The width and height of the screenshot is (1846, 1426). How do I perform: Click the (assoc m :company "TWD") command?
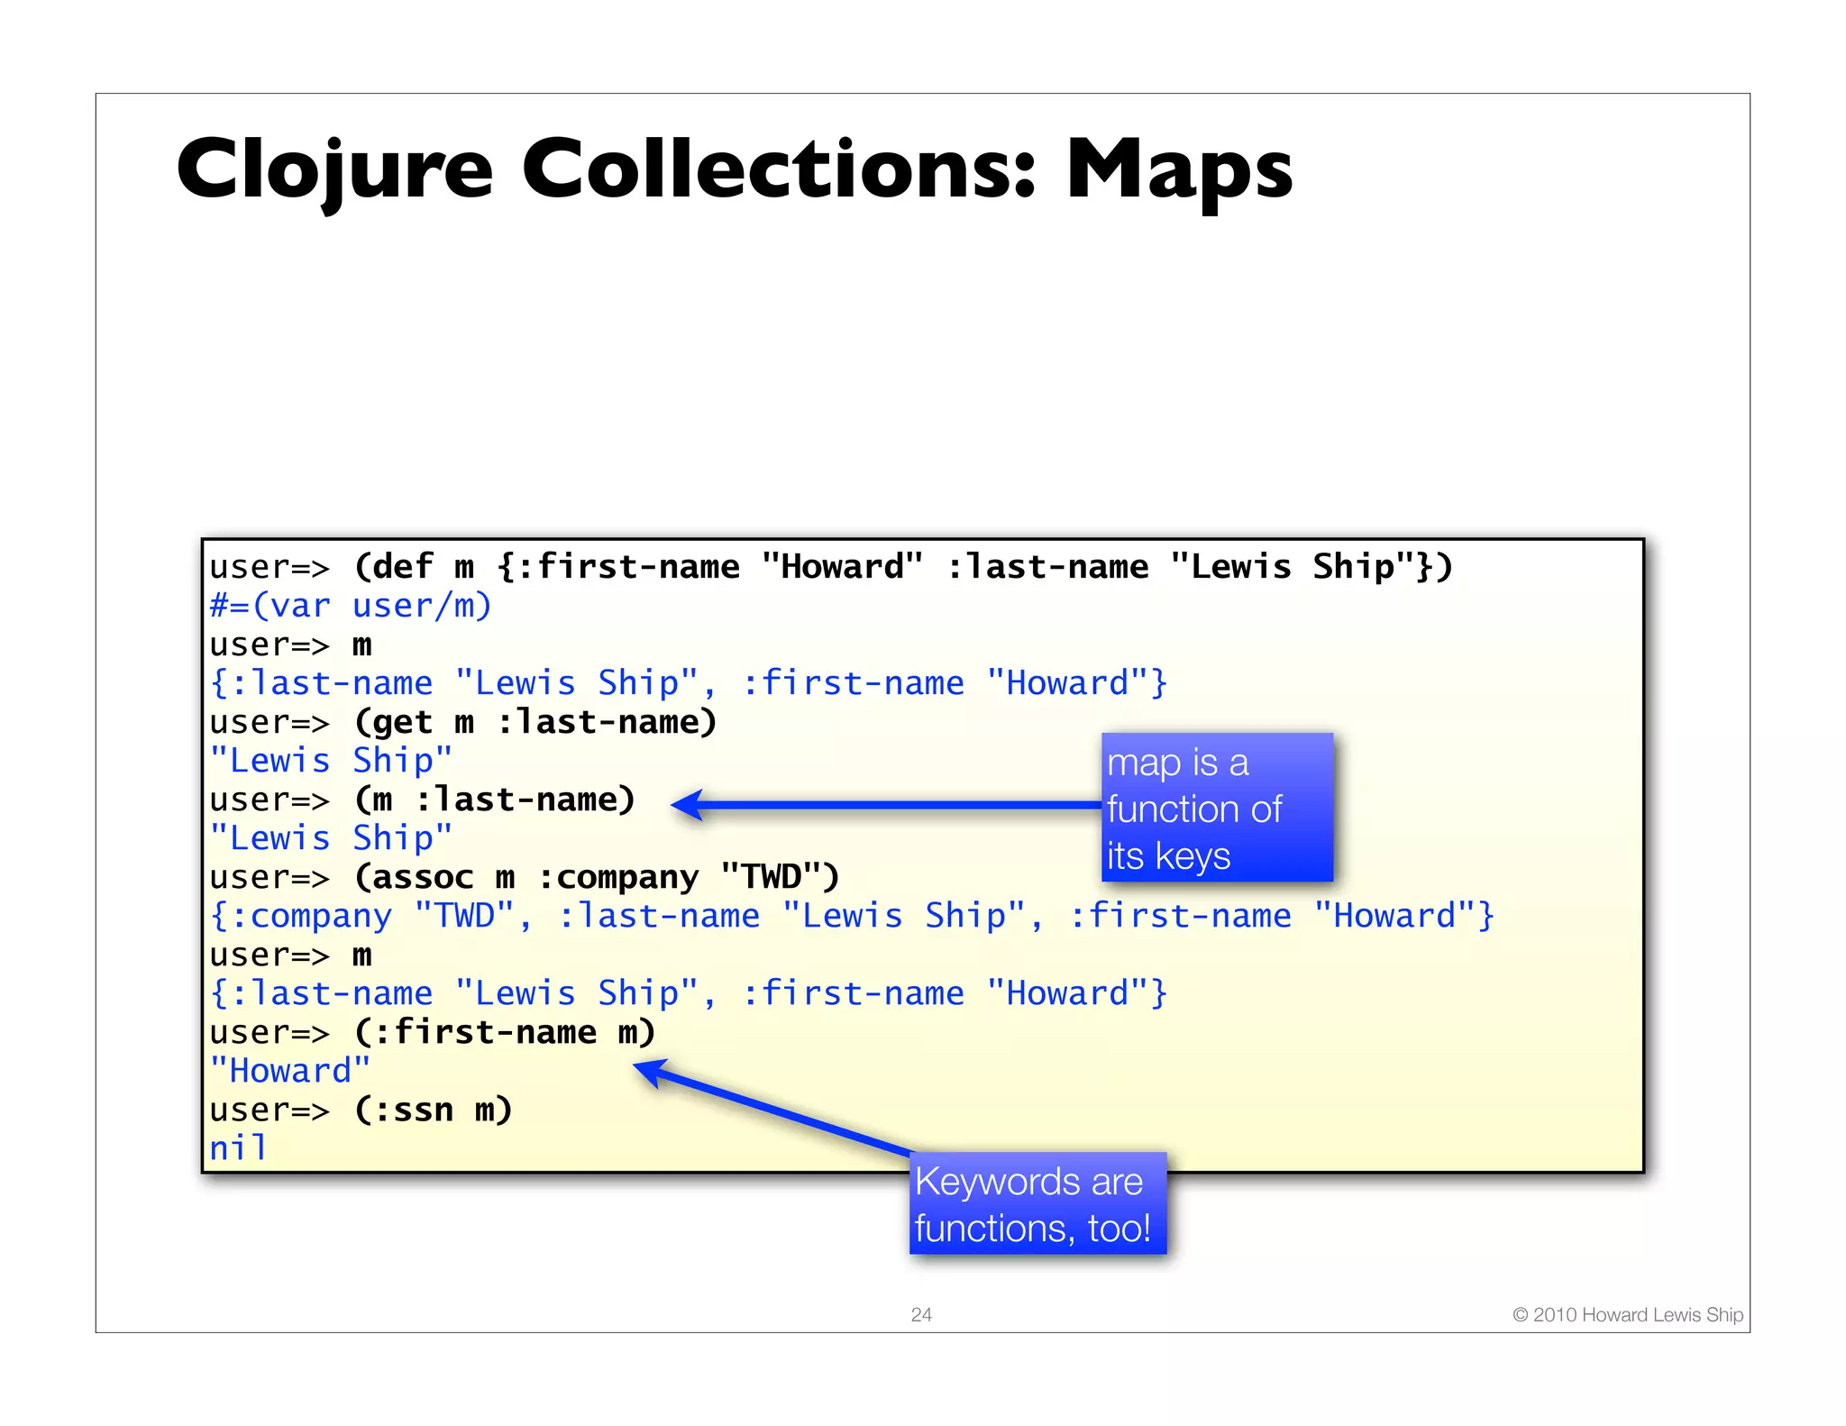point(596,877)
